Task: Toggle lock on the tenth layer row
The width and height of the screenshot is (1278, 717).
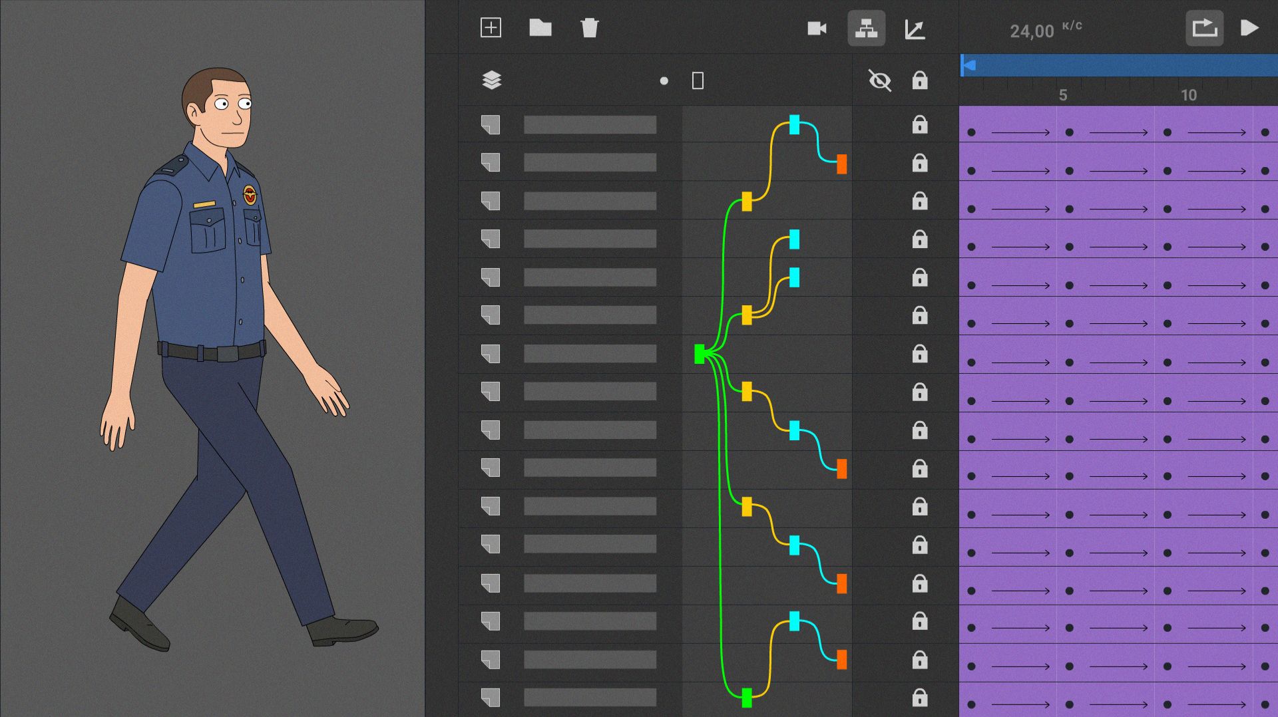Action: pyautogui.click(x=919, y=468)
